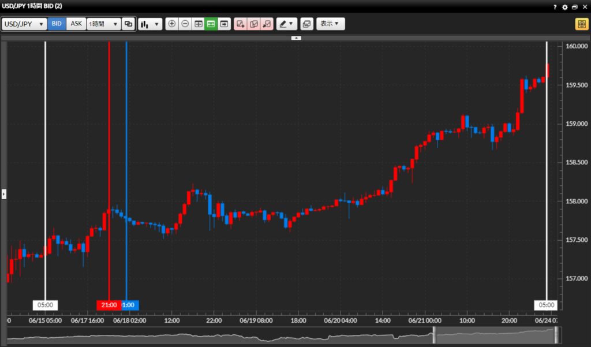Click the zoom in magnifier icon
The image size is (591, 347).
172,24
